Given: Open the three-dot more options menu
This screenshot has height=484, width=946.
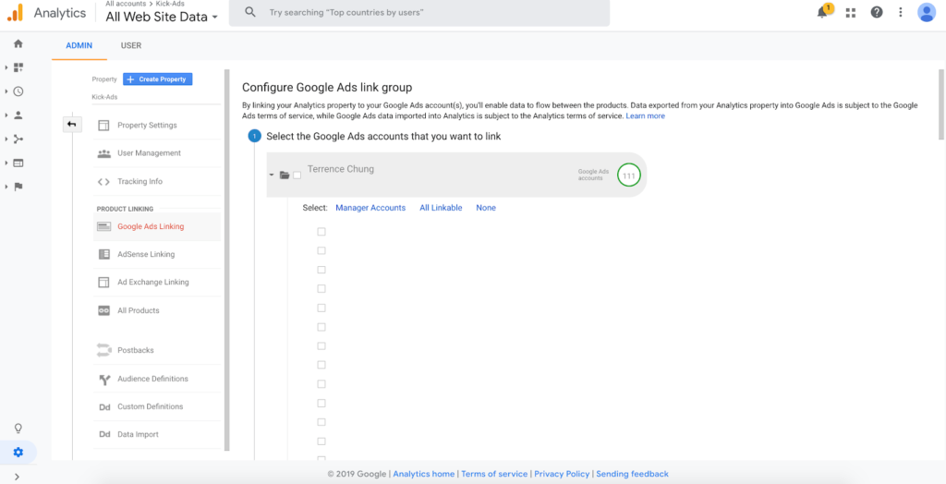Looking at the screenshot, I should [900, 12].
